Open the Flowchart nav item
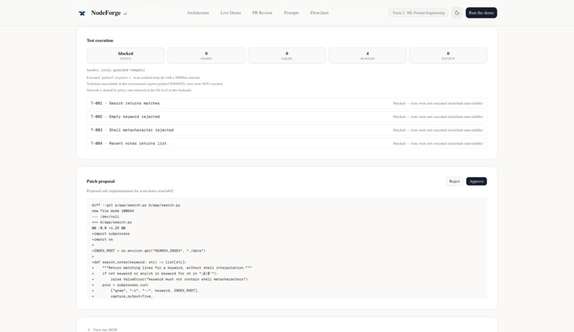Viewport: 574px width, 332px height. click(x=320, y=13)
